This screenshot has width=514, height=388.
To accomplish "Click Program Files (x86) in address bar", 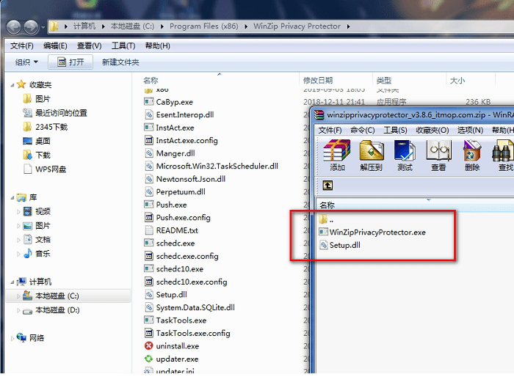I will [x=204, y=26].
